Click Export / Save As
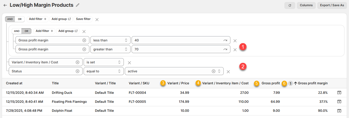349x118 pixels. [332, 5]
